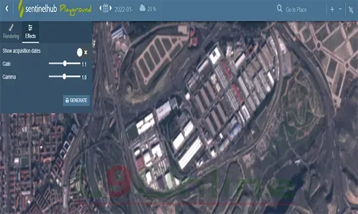Screen dimensions: 358x214
Task: Click the GENERATE button
Action: pyautogui.click(x=76, y=100)
